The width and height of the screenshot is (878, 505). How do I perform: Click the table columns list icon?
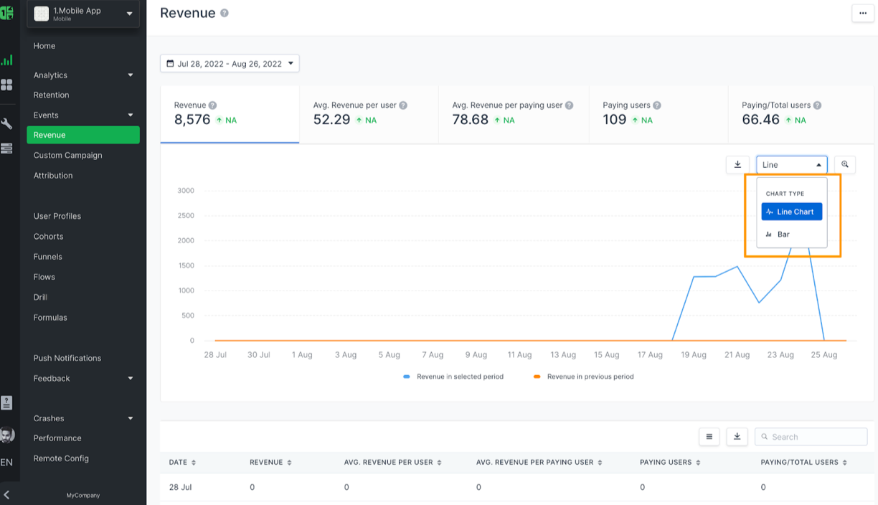click(709, 437)
